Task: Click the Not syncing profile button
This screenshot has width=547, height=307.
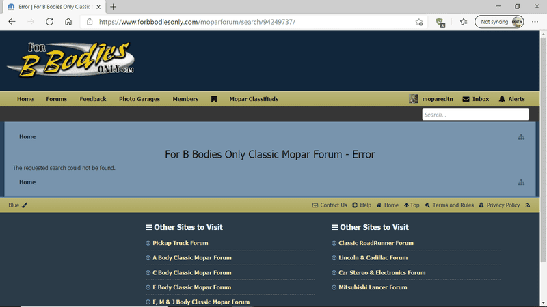Action: (499, 22)
